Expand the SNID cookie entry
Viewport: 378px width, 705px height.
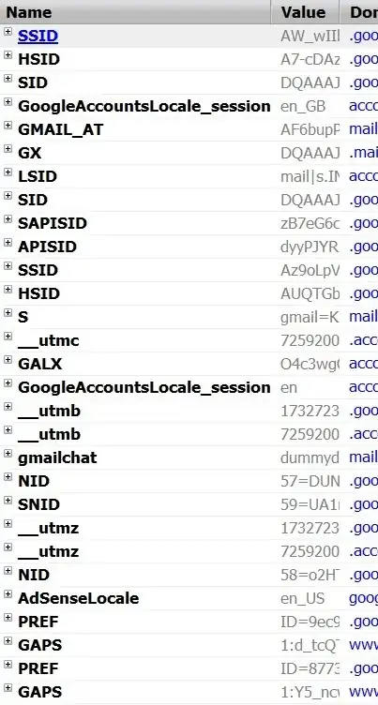pyautogui.click(x=8, y=500)
